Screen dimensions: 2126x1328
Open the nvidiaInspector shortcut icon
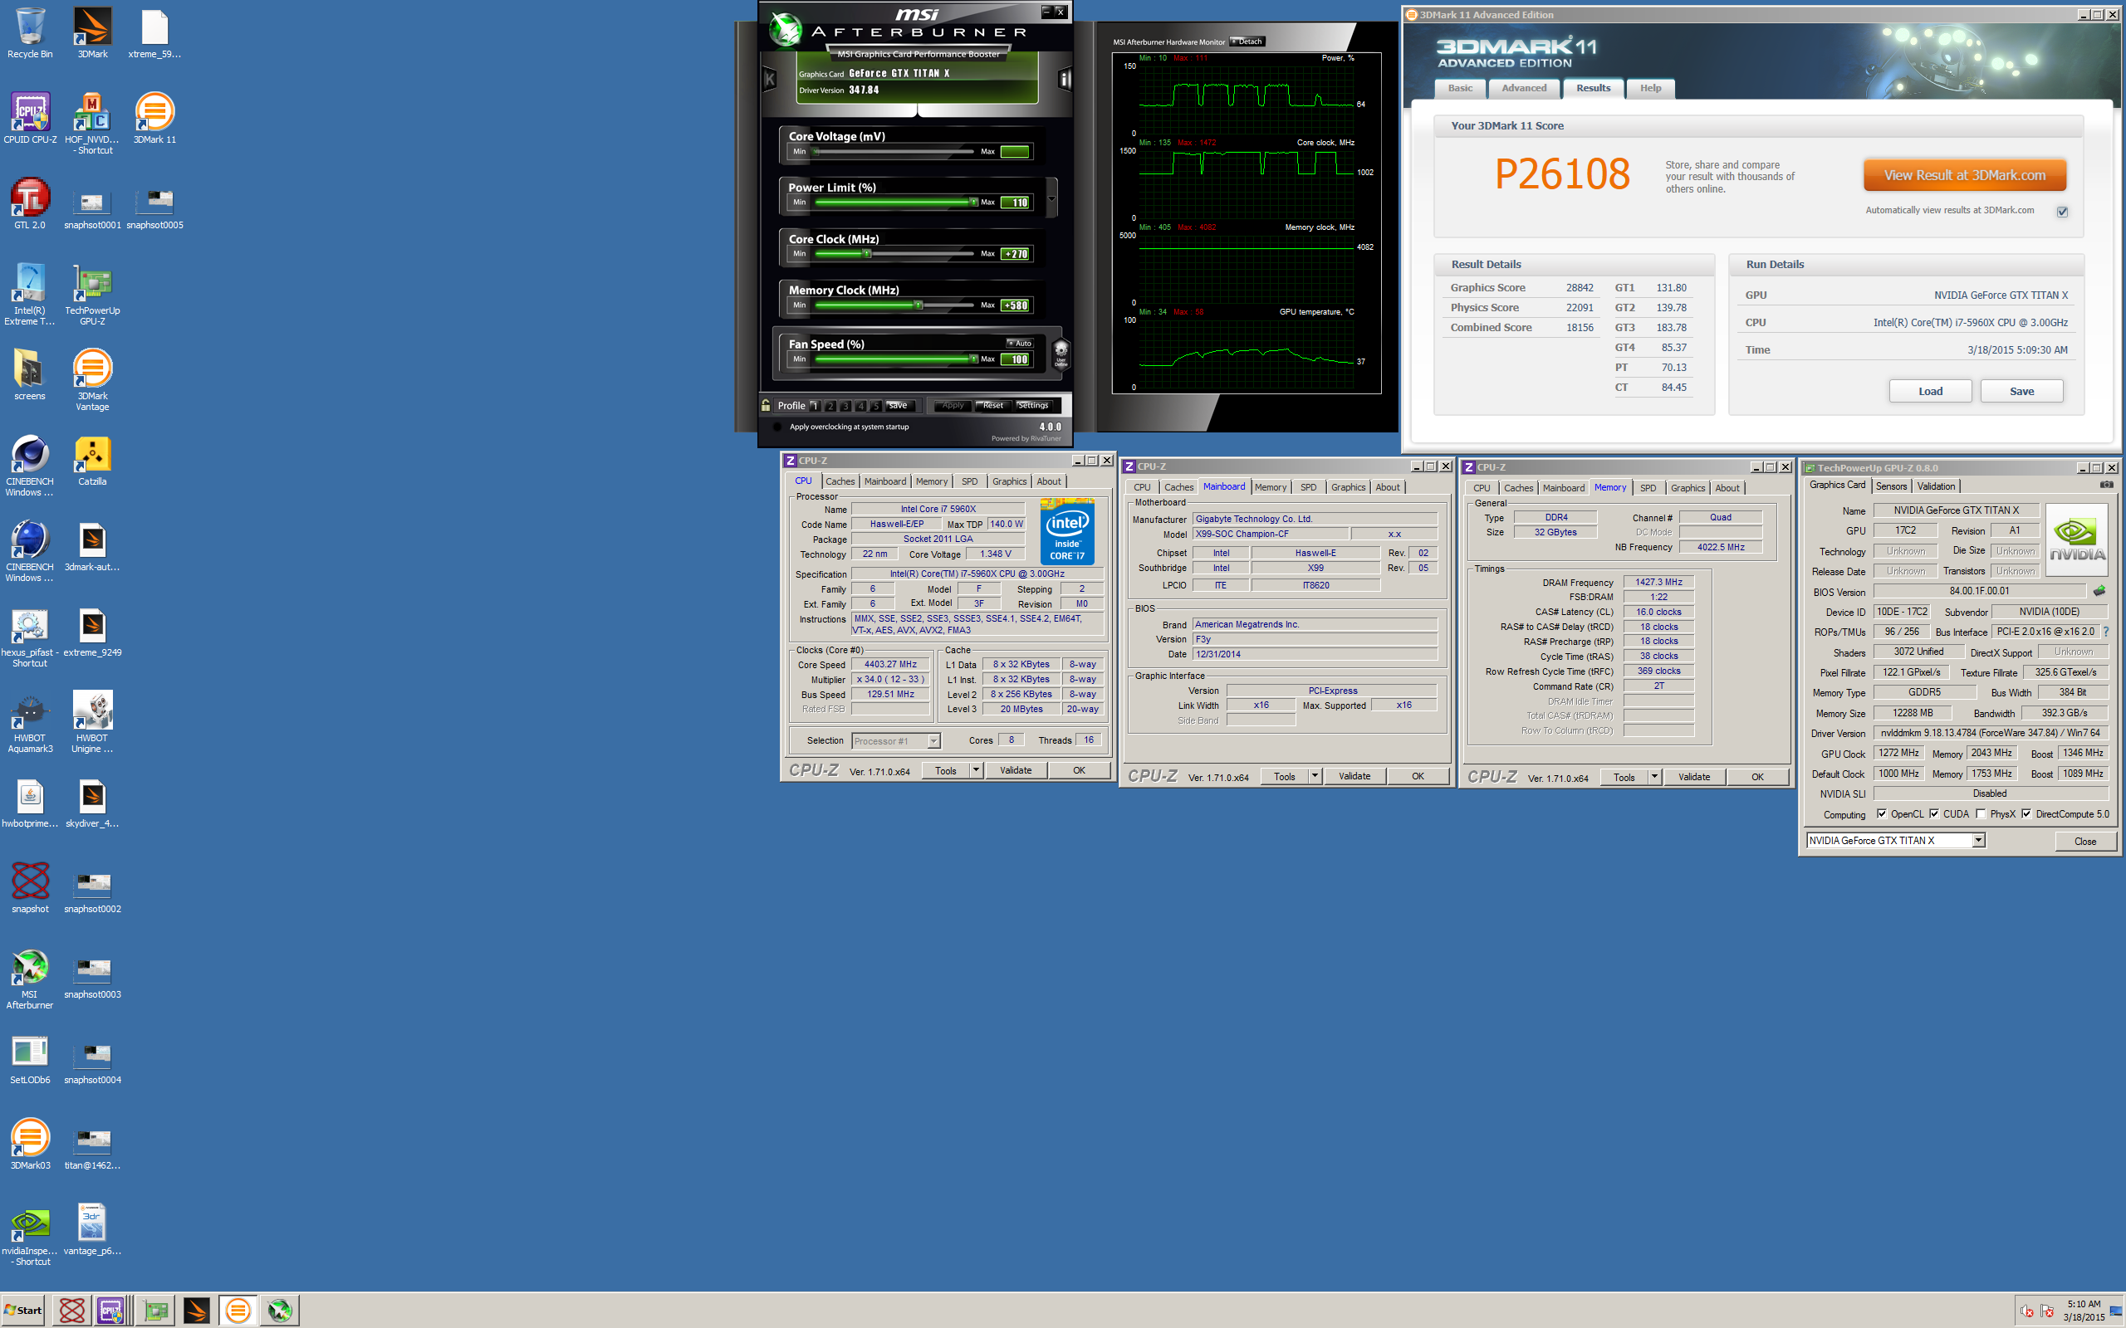click(30, 1236)
